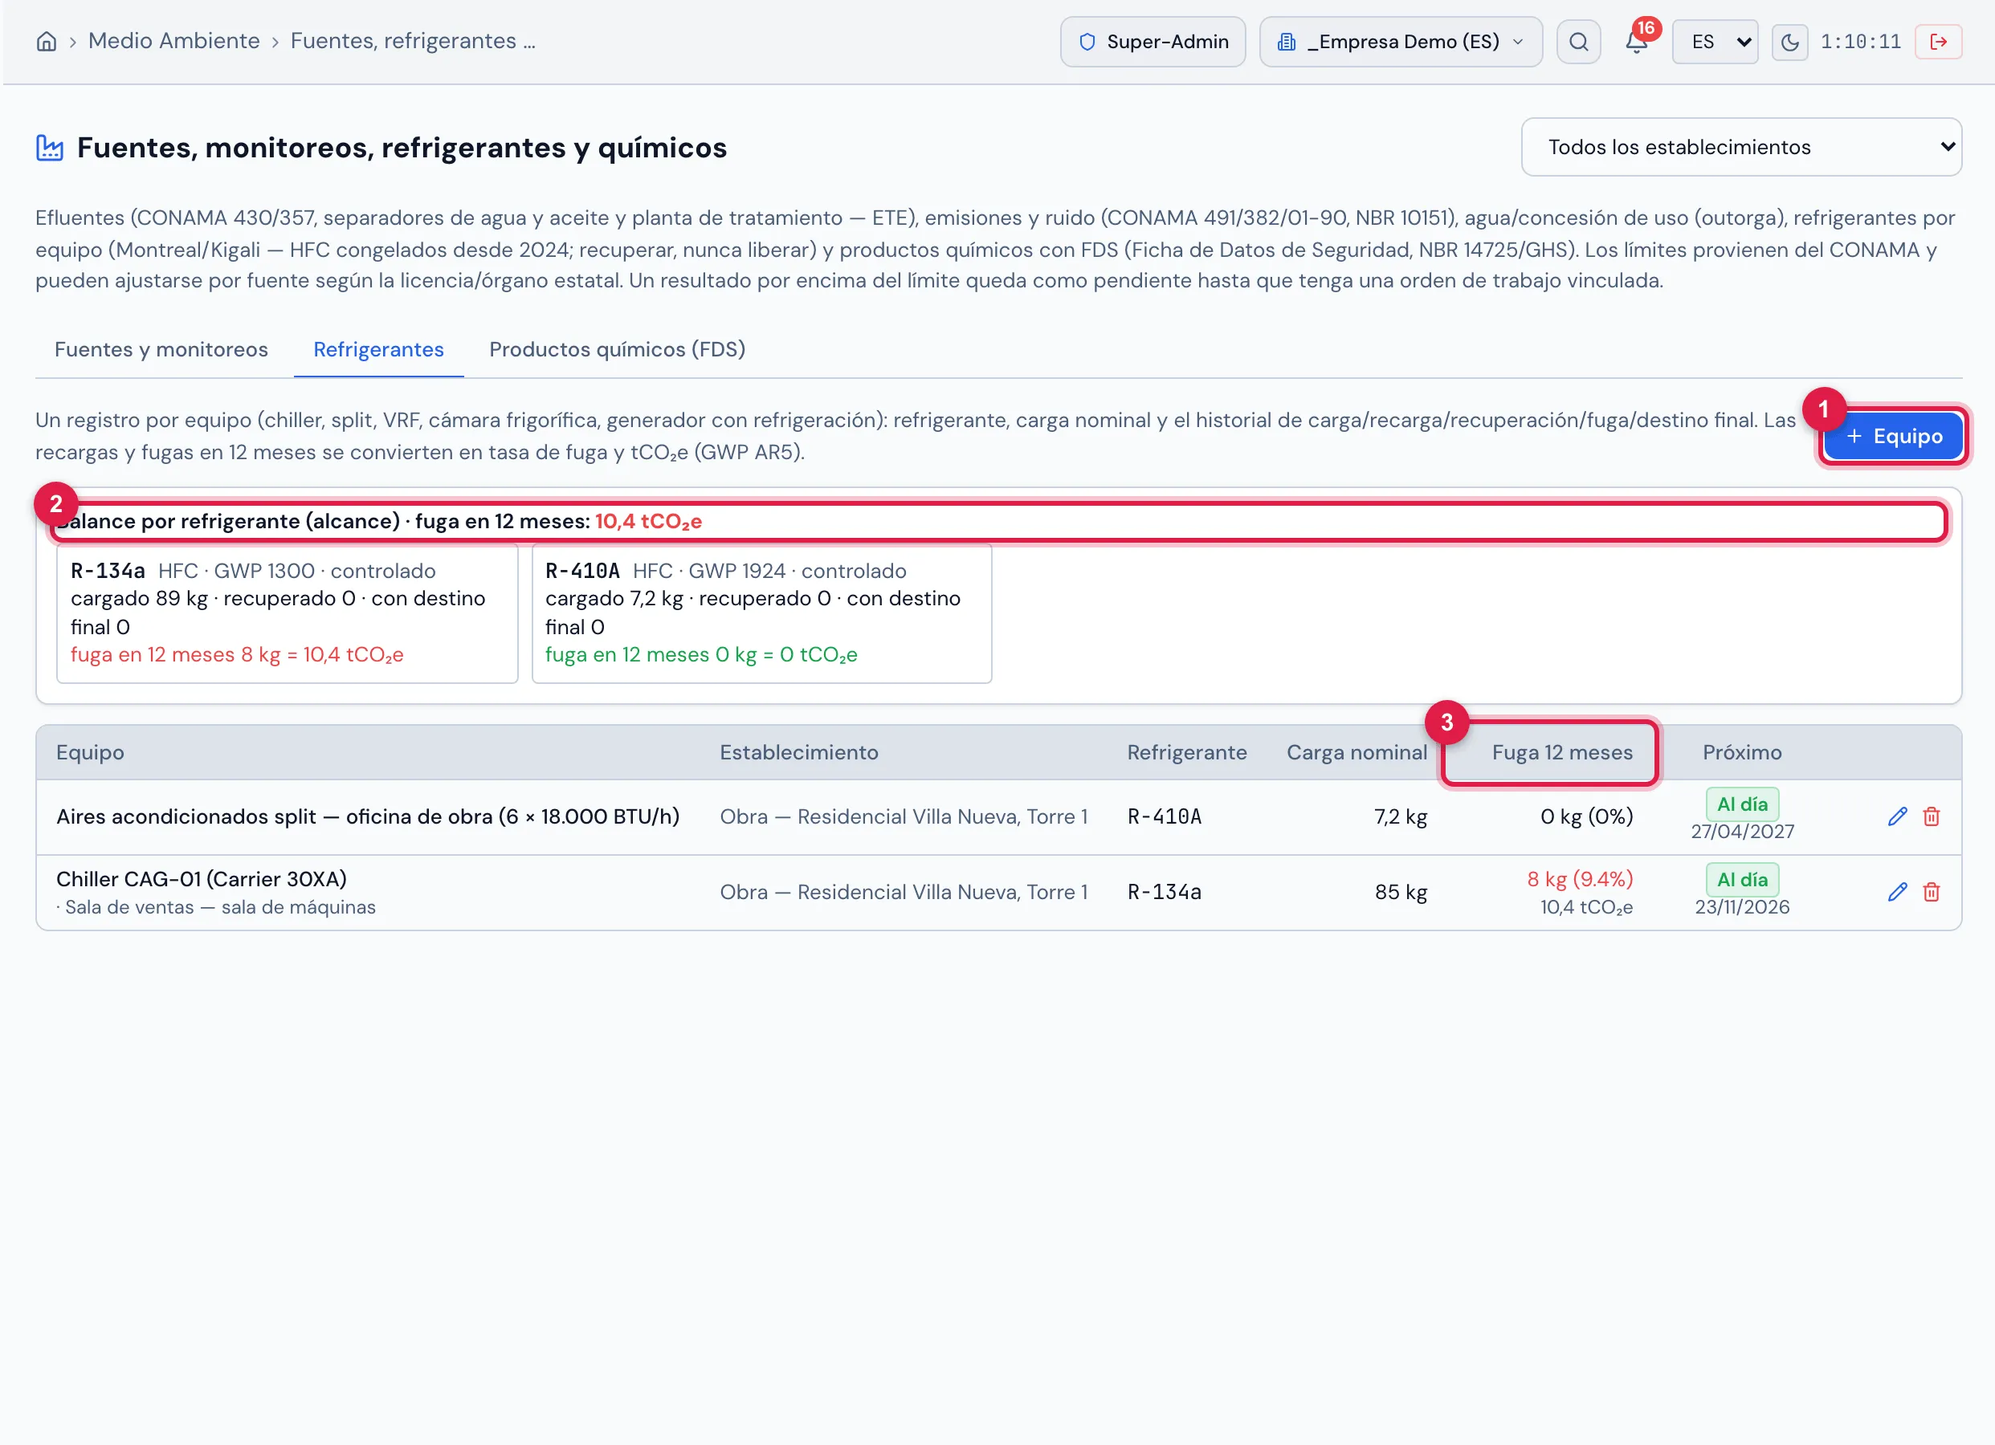Open the search magnifier icon
The image size is (1995, 1445).
pyautogui.click(x=1578, y=41)
